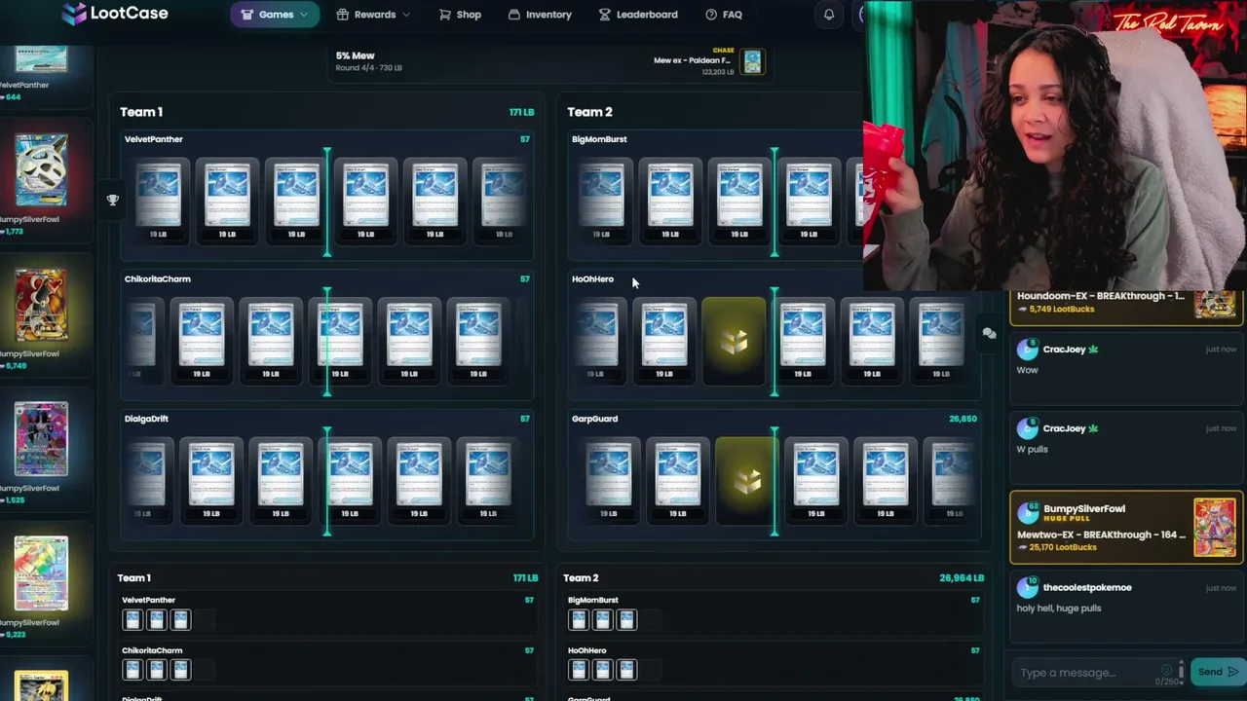The width and height of the screenshot is (1247, 701).
Task: Open the 5,749 value card in left feed
Action: click(41, 305)
